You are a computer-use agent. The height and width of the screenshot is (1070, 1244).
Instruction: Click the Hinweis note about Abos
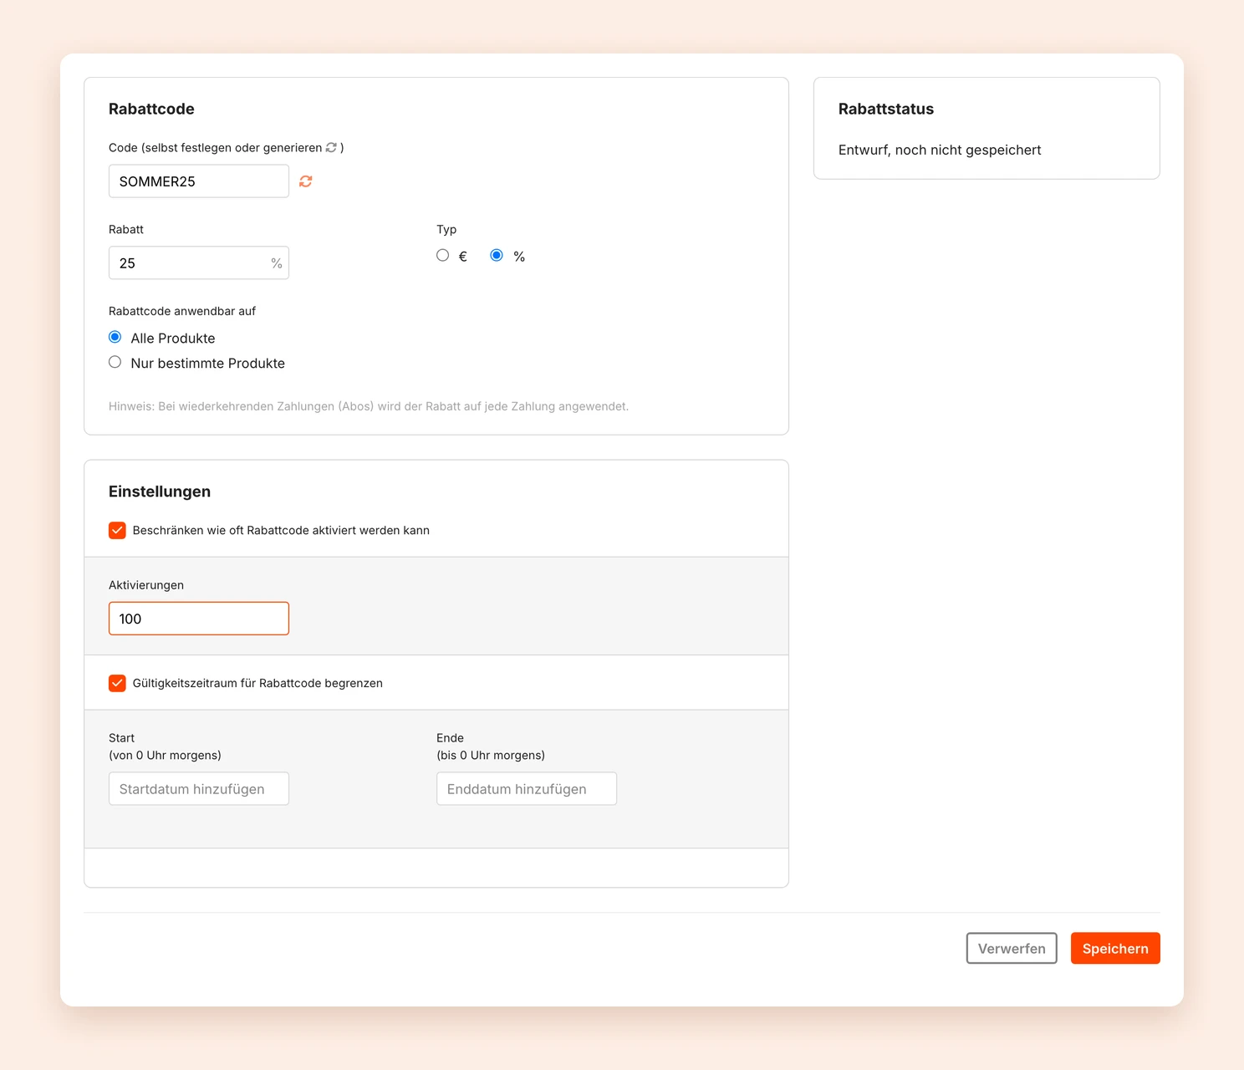369,406
